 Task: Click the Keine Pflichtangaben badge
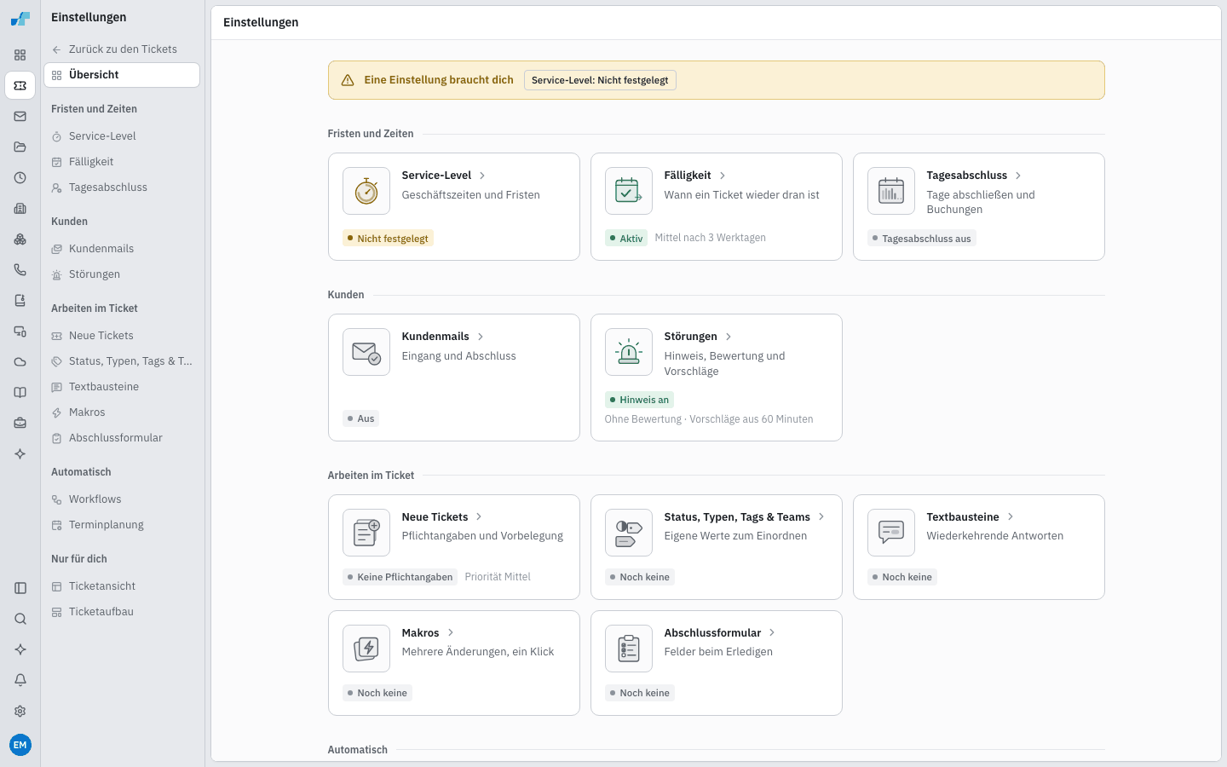point(400,577)
